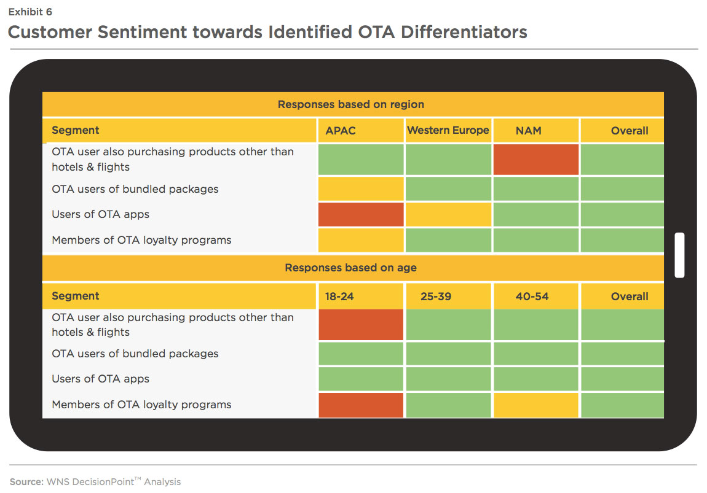Click region table row "OTA user also purchasing products"
Viewport: 707px width, 493px height.
click(x=353, y=160)
